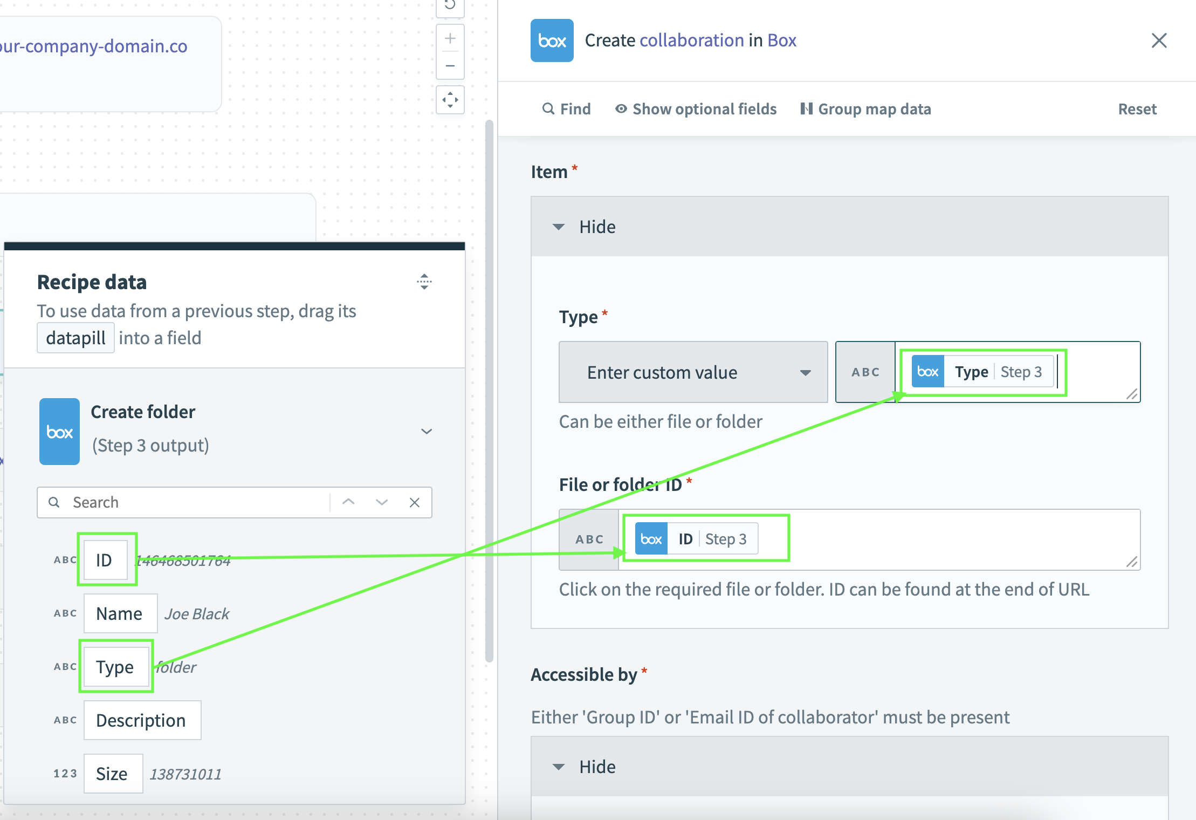Screen dimensions: 1196x820
Task: Click the collaboration link in the title
Action: pyautogui.click(x=691, y=40)
